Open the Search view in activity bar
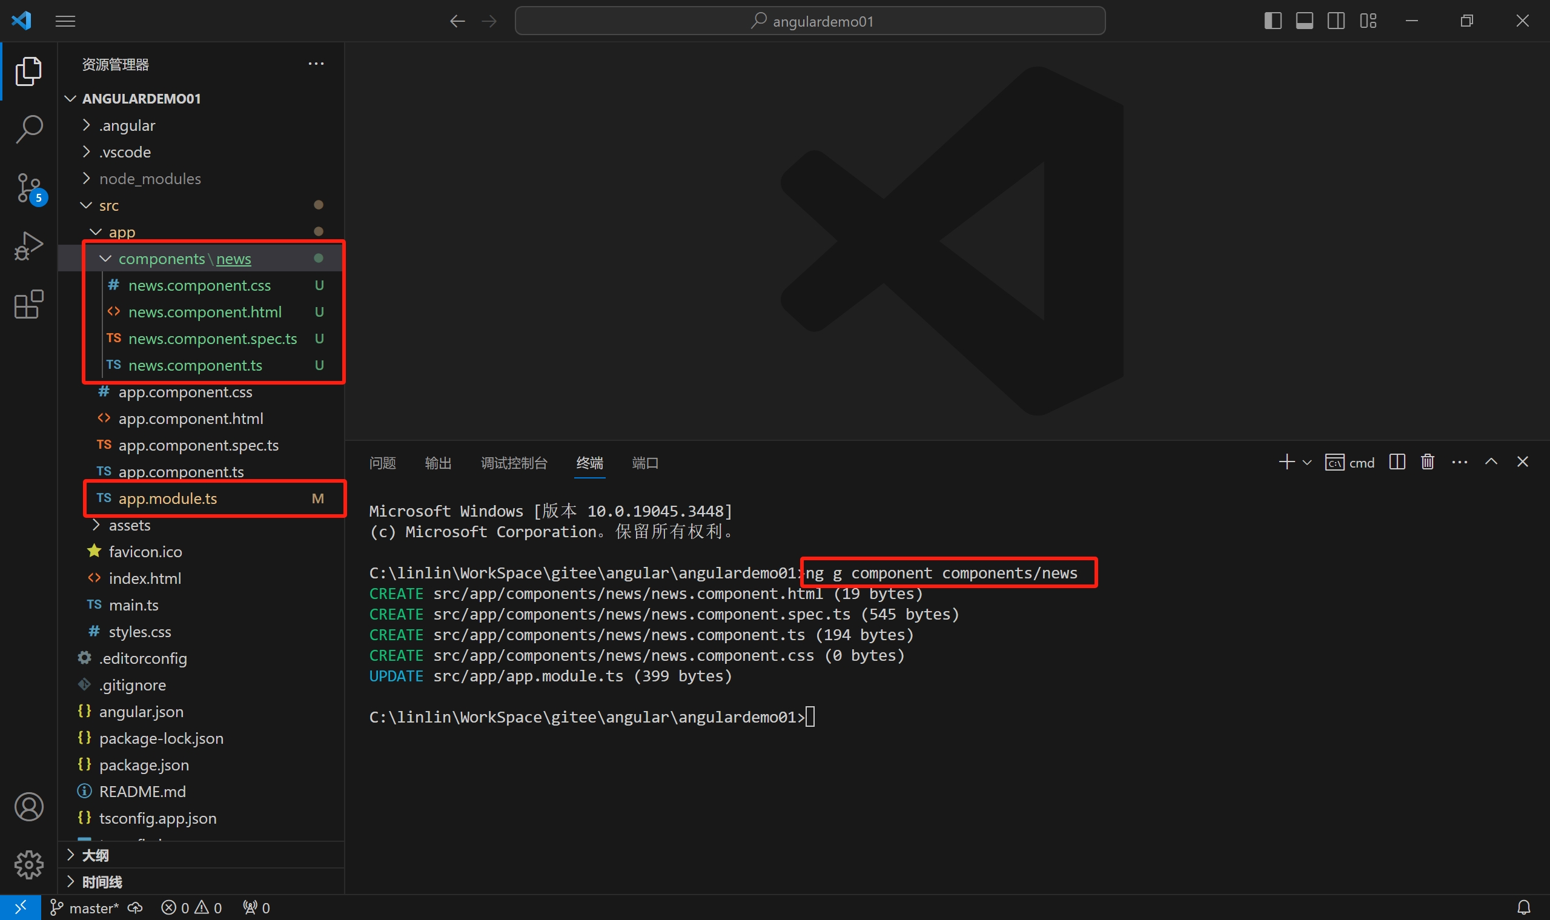 pos(28,129)
